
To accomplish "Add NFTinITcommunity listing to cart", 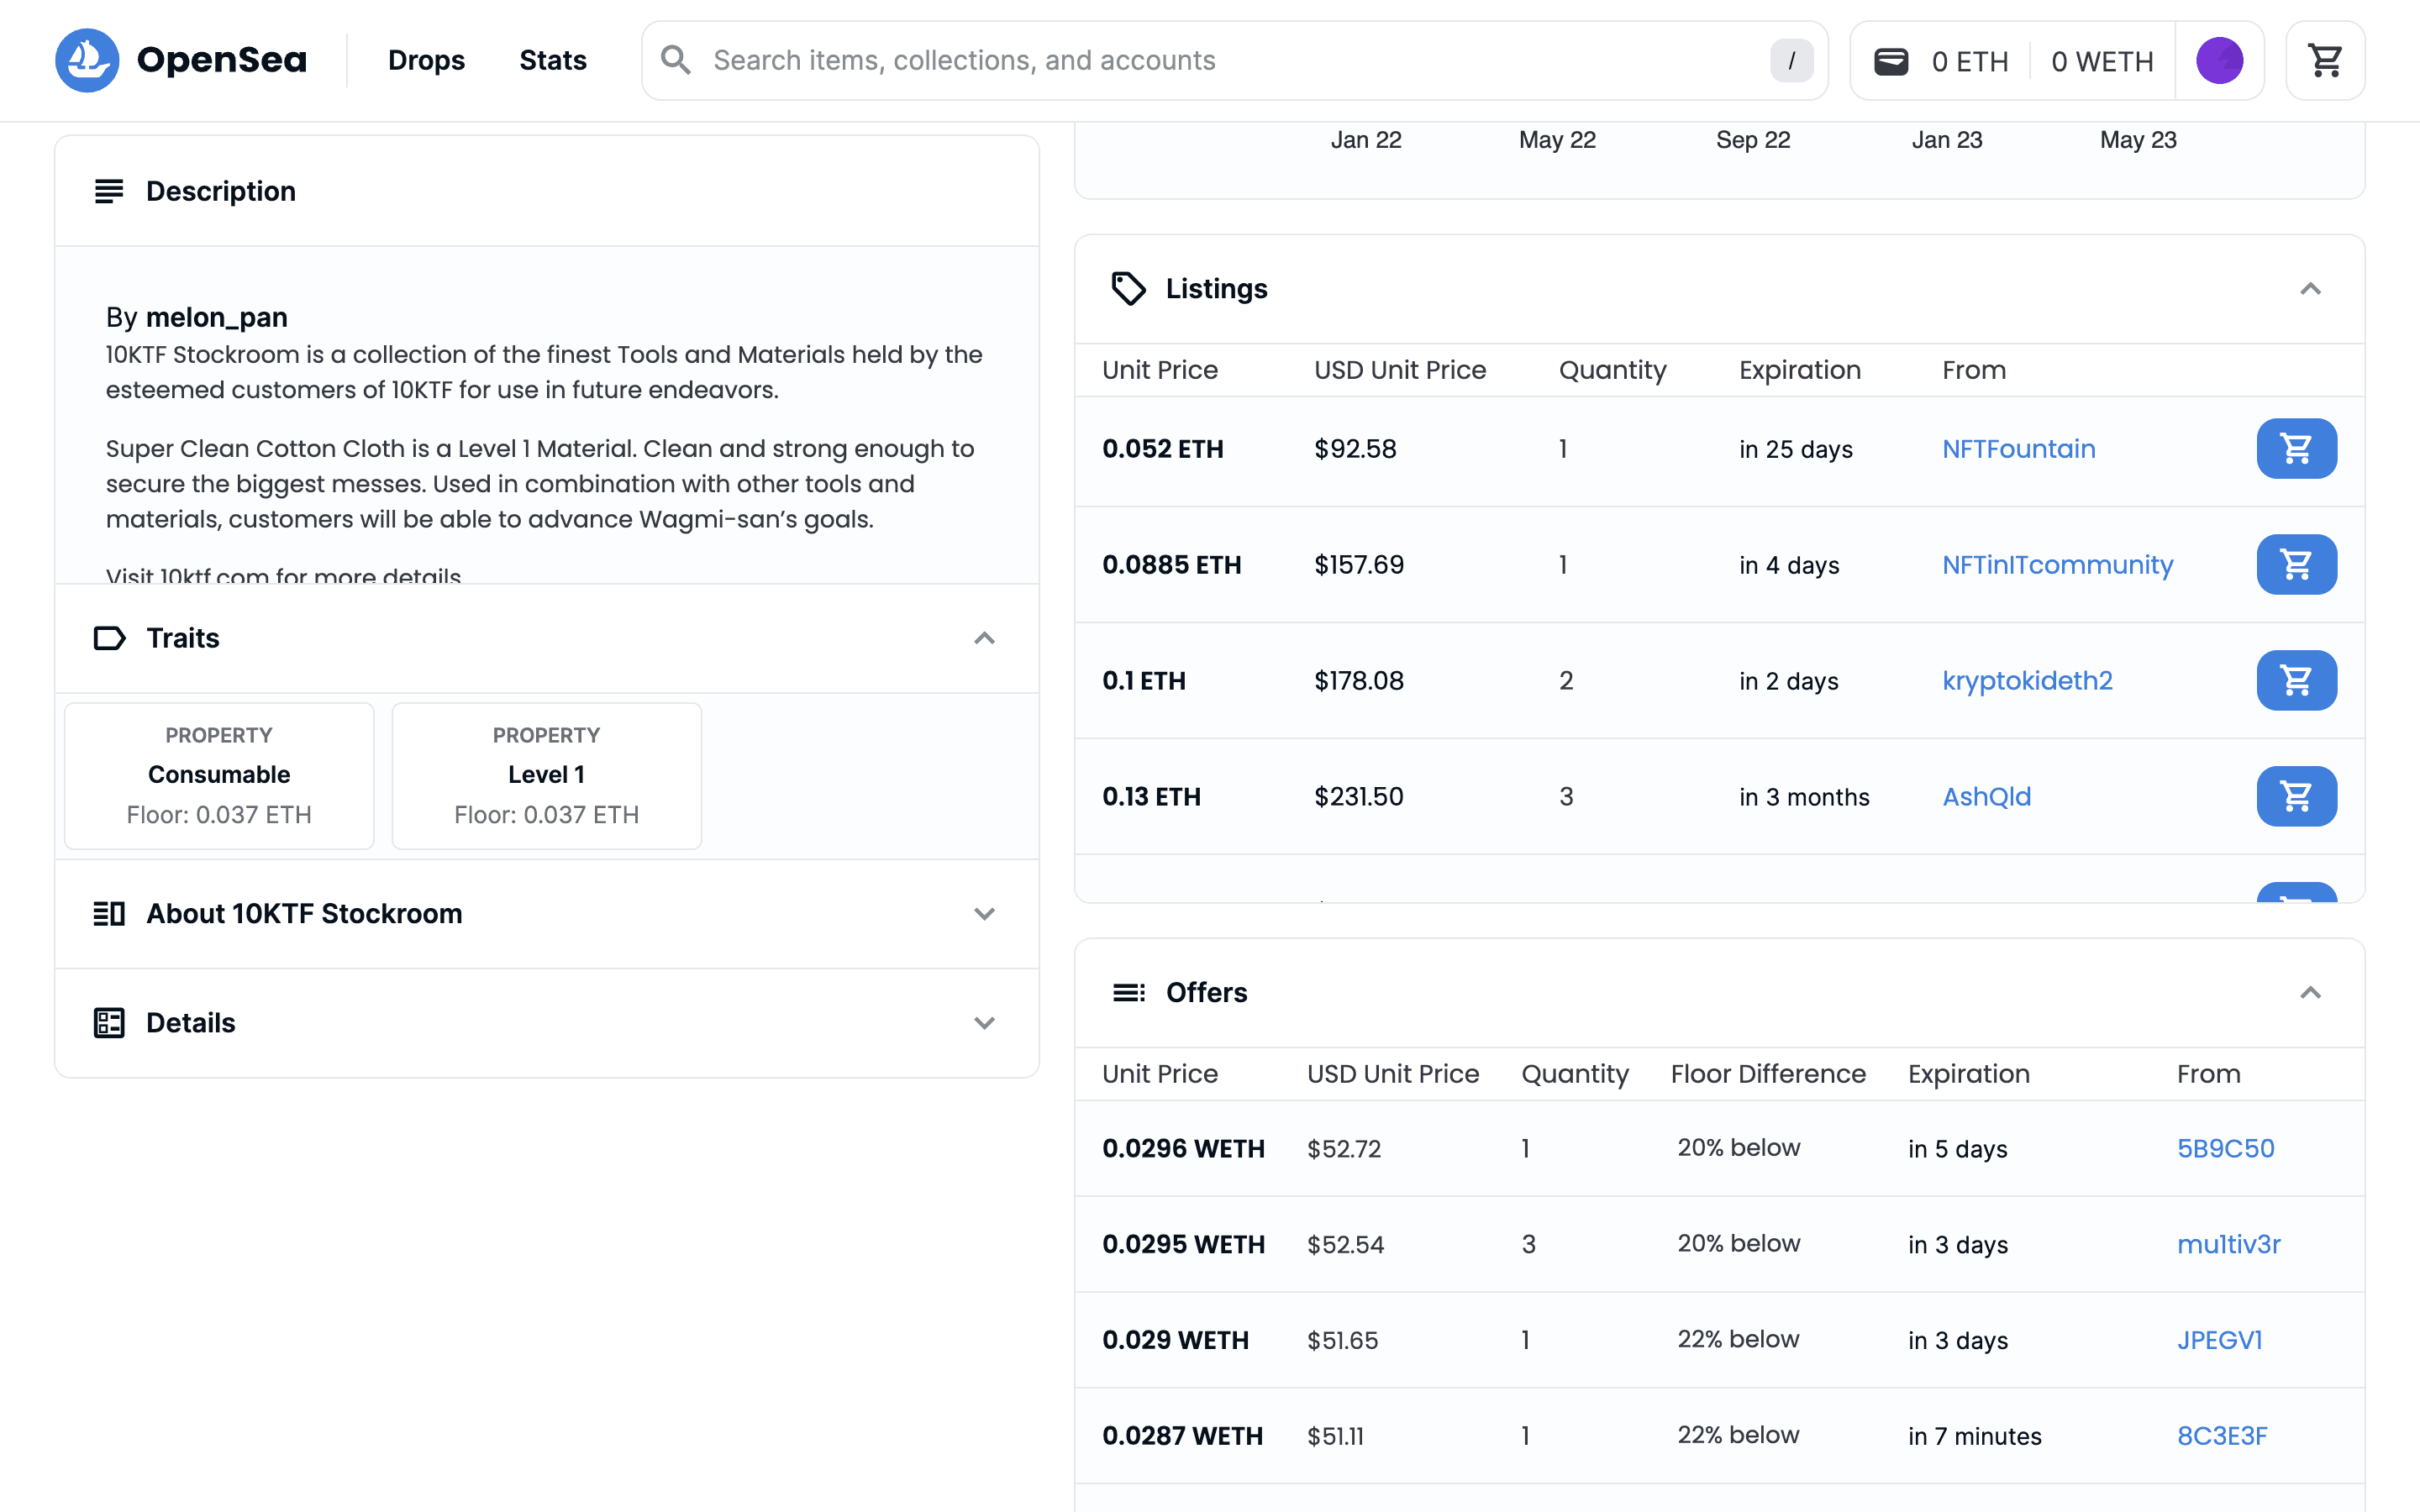I will 2296,565.
